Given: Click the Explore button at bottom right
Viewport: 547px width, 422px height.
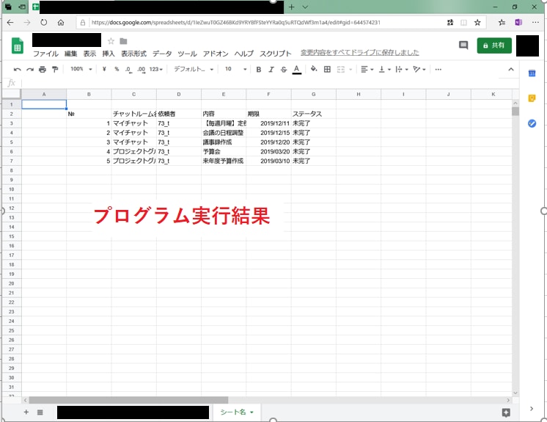Looking at the screenshot, I should (506, 412).
